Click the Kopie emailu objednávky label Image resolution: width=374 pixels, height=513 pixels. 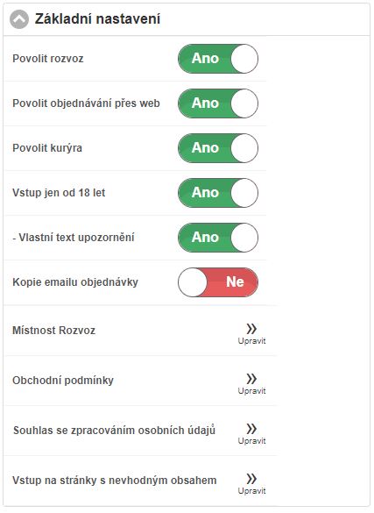75,282
